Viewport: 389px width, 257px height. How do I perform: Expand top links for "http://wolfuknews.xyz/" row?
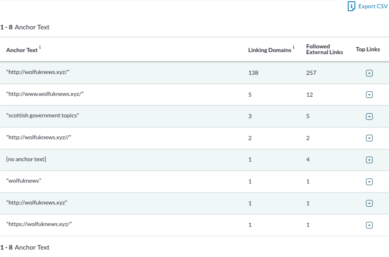pos(369,73)
